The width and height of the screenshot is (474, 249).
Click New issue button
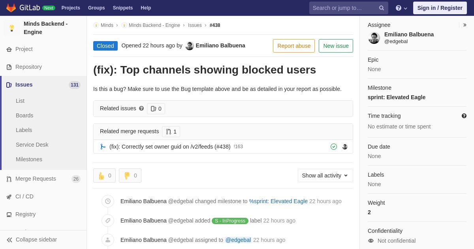coord(336,46)
